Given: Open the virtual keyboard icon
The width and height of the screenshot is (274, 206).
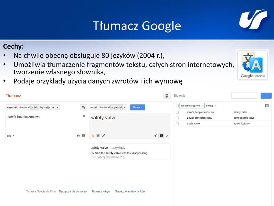Looking at the screenshot, I should pos(9,136).
